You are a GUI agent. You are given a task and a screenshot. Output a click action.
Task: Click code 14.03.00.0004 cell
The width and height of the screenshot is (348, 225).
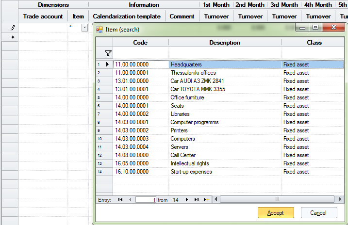coord(141,147)
